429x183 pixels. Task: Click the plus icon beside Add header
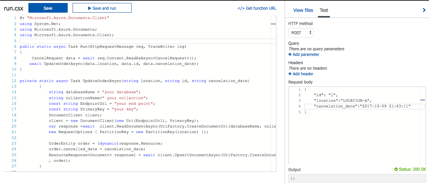click(x=290, y=74)
